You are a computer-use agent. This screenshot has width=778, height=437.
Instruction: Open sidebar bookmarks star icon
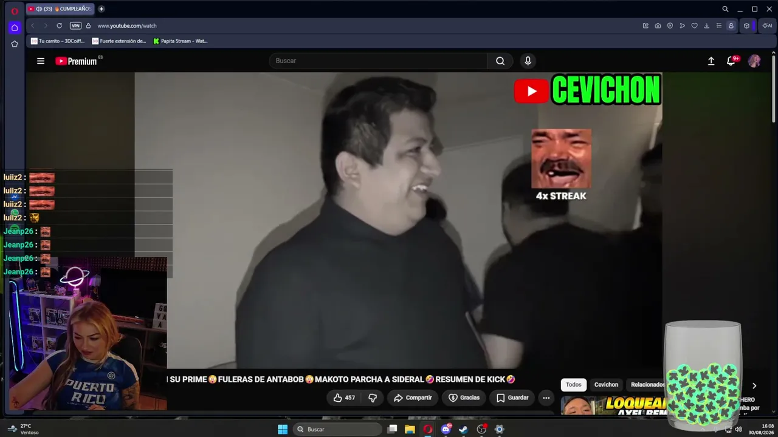[15, 44]
